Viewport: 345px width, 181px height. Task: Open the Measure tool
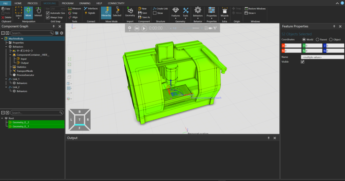(74, 8)
